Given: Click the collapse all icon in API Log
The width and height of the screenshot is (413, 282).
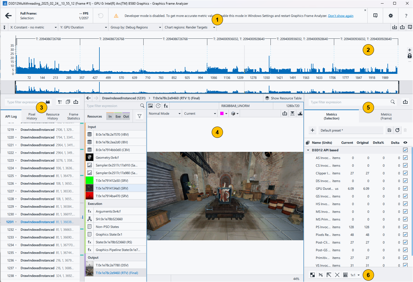Looking at the screenshot, I should click(68, 102).
